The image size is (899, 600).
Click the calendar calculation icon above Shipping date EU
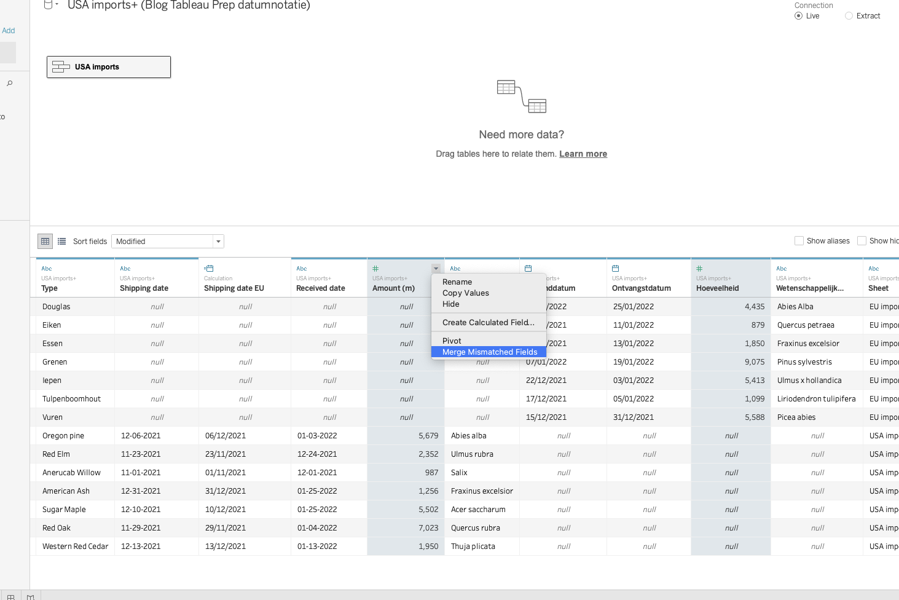(209, 269)
